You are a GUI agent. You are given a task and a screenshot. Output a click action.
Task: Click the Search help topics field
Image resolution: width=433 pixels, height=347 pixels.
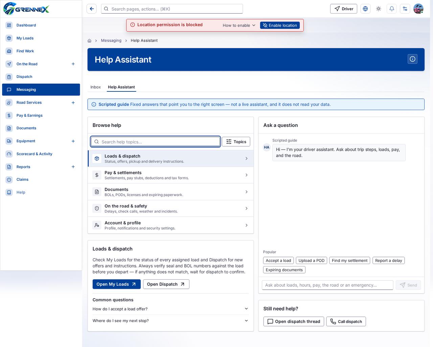tap(156, 142)
